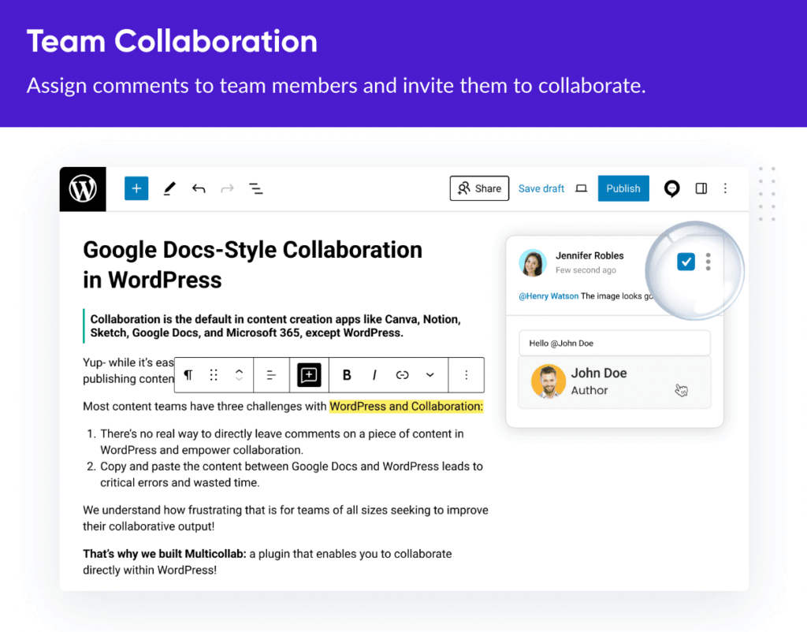This screenshot has height=632, width=807.
Task: Select the Add Comment icon in block toolbar
Action: [308, 375]
